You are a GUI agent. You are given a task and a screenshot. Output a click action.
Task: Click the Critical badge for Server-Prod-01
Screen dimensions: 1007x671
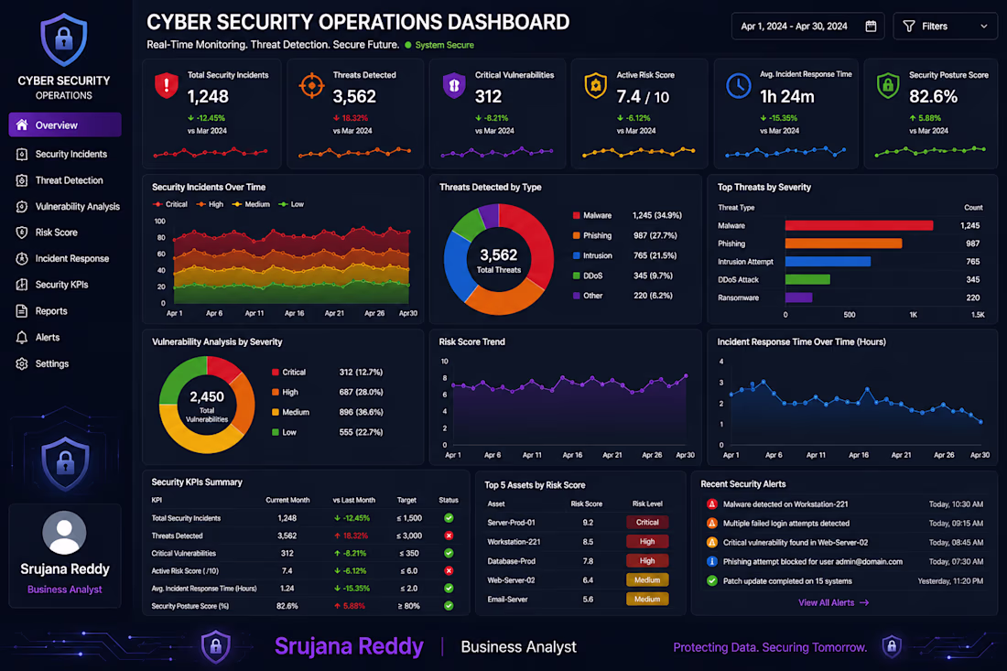647,523
